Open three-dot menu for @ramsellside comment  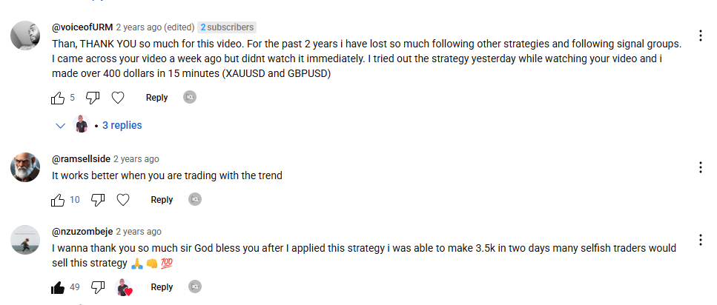click(700, 167)
